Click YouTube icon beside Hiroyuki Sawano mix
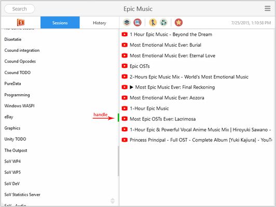This screenshot has height=207, width=276. pyautogui.click(x=125, y=129)
